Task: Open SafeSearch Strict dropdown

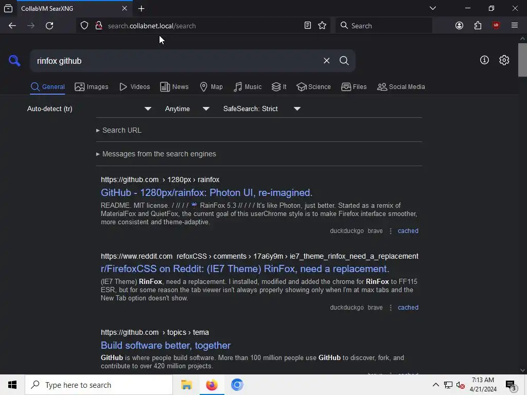Action: click(261, 109)
